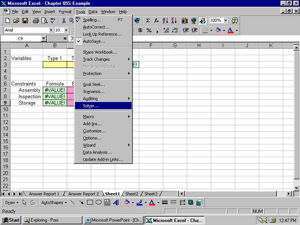Click the red Font Color button in Formatting toolbar
The image size is (300, 225).
point(231,30)
